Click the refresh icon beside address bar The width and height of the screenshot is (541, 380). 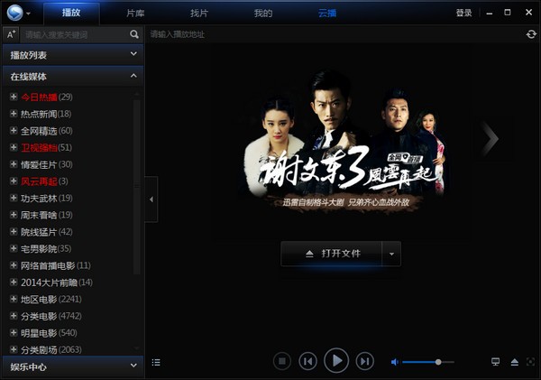[531, 34]
